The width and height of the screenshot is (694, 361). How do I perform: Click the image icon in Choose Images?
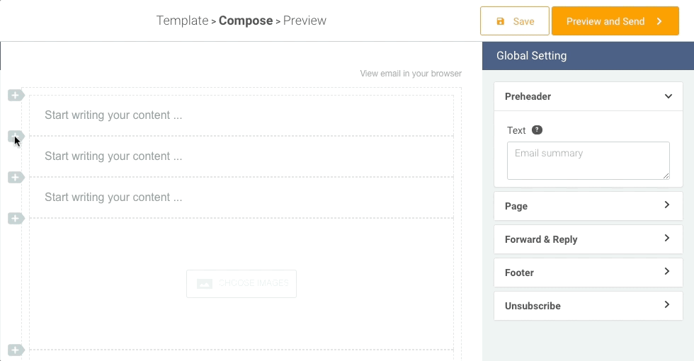pyautogui.click(x=204, y=283)
